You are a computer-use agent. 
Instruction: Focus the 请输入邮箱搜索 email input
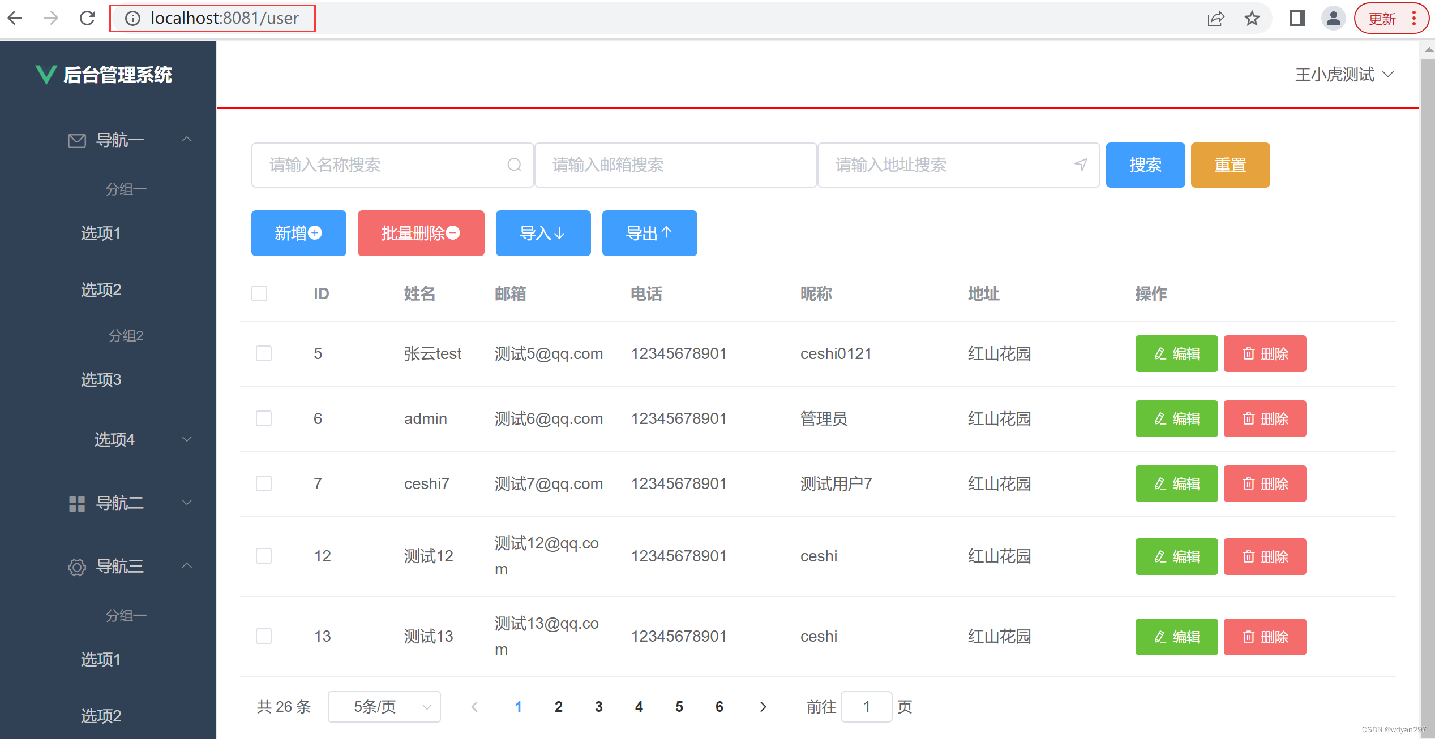[x=675, y=165]
